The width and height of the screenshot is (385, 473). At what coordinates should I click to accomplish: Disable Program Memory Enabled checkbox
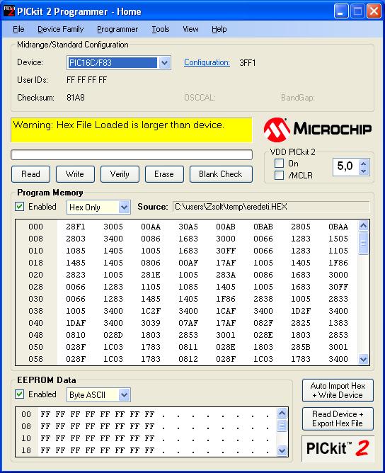[x=20, y=207]
